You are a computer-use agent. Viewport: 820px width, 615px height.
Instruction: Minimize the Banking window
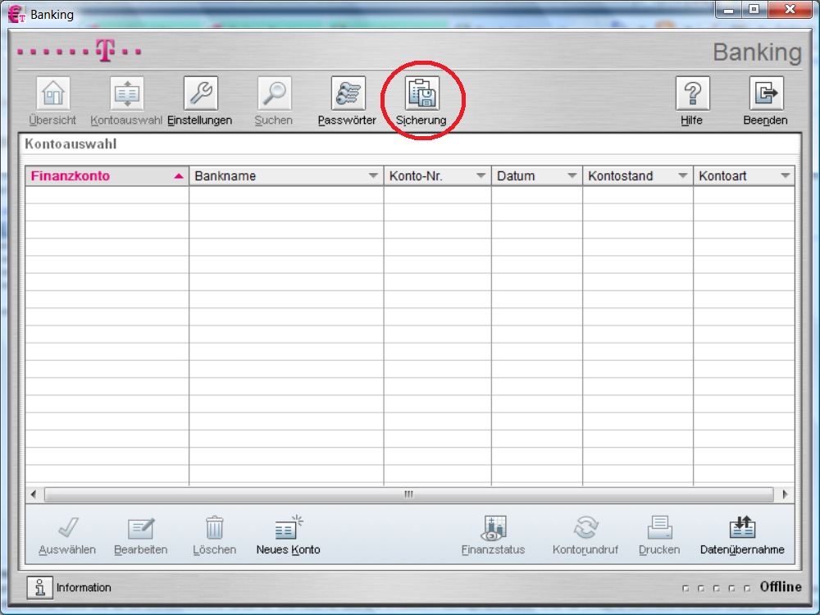(x=728, y=9)
